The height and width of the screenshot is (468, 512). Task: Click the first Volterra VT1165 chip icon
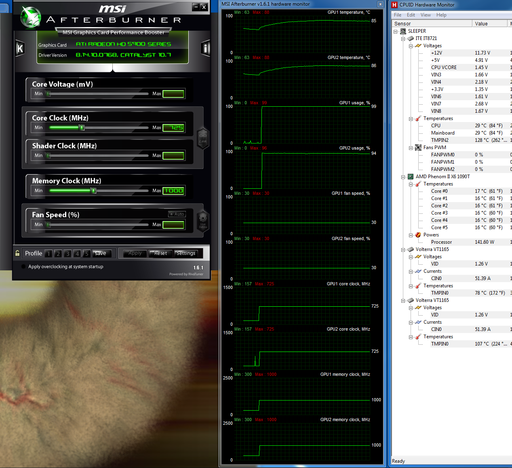click(411, 249)
